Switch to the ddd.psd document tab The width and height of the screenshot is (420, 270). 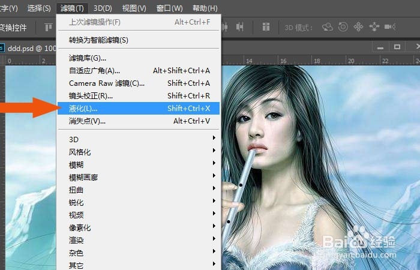(x=28, y=49)
